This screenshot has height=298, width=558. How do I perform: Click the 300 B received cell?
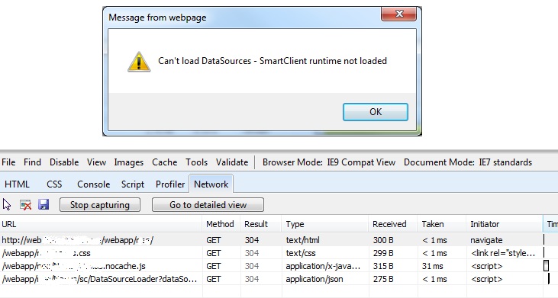pos(383,240)
